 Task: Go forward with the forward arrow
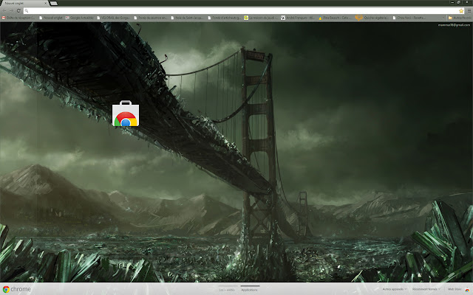pyautogui.click(x=11, y=11)
